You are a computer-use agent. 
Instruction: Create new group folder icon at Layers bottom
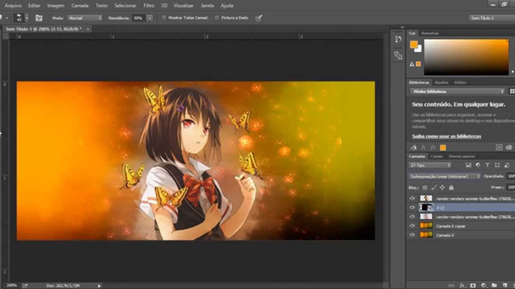(x=494, y=285)
